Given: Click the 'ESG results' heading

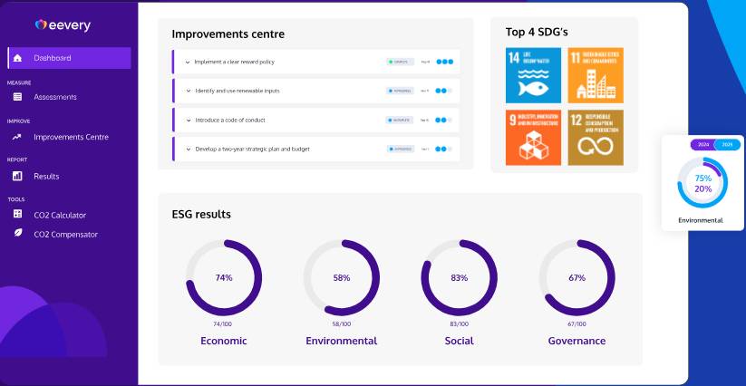Looking at the screenshot, I should coord(201,215).
